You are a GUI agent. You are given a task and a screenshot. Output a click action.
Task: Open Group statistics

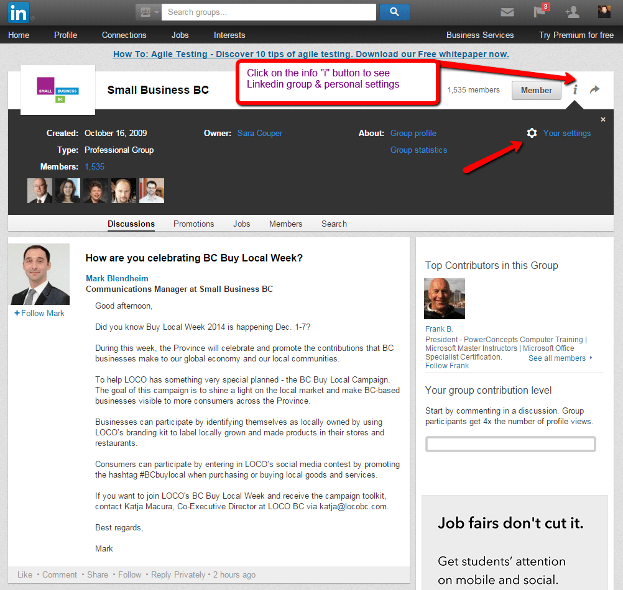418,150
